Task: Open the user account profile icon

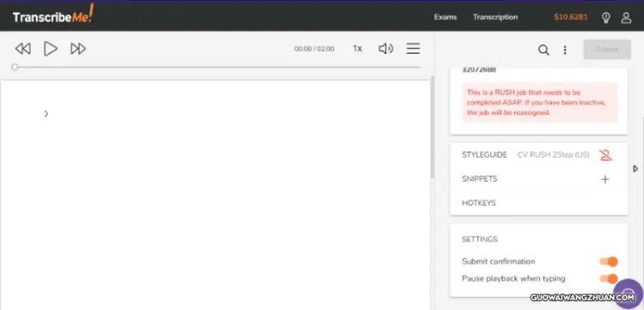Action: [x=626, y=18]
